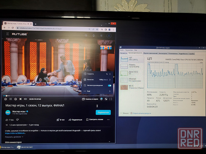
Task: Open the Мастер игры channel avatar
Action: point(8,113)
